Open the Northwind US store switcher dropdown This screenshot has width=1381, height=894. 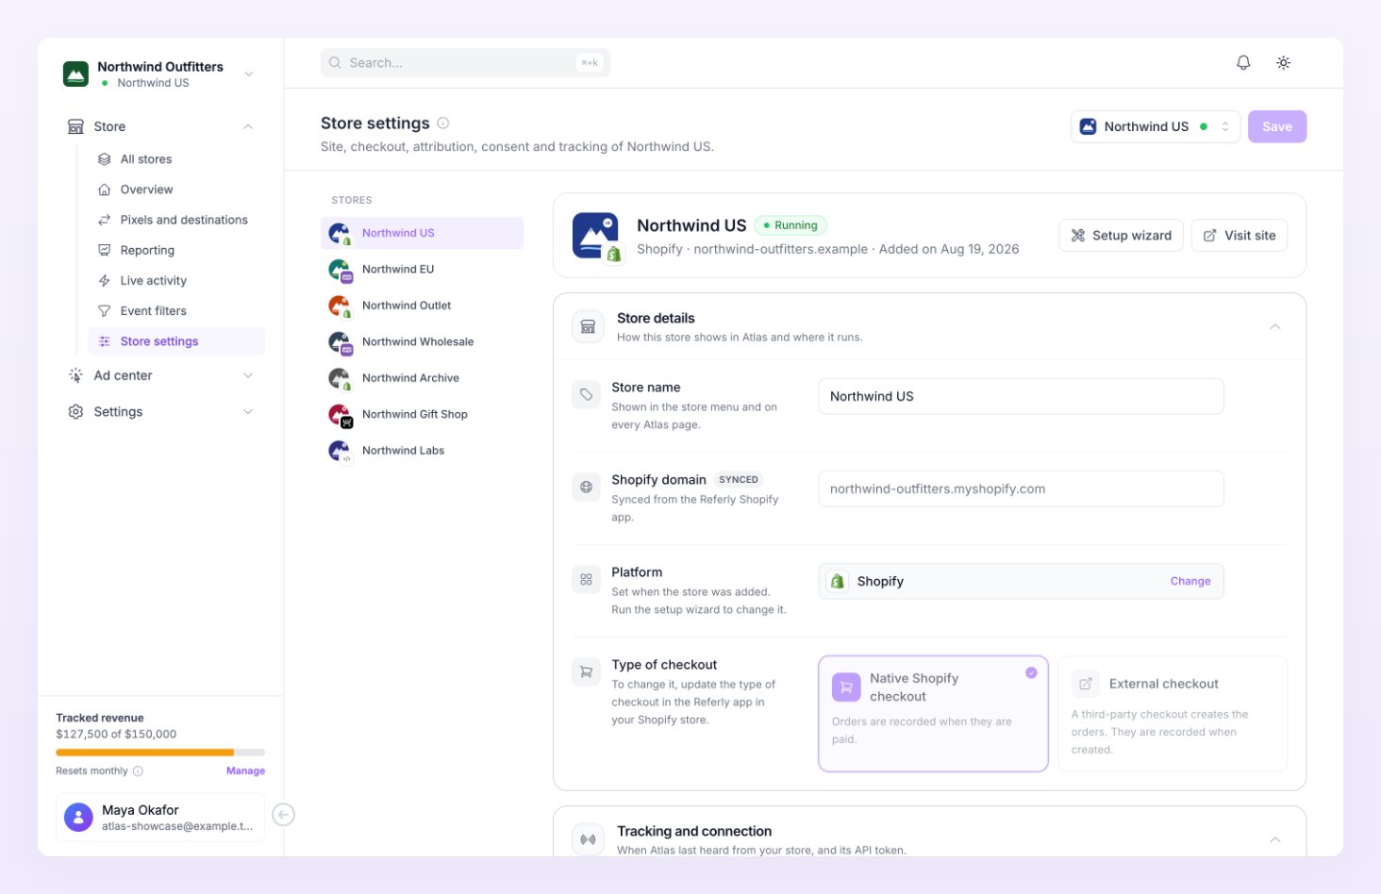click(1156, 126)
